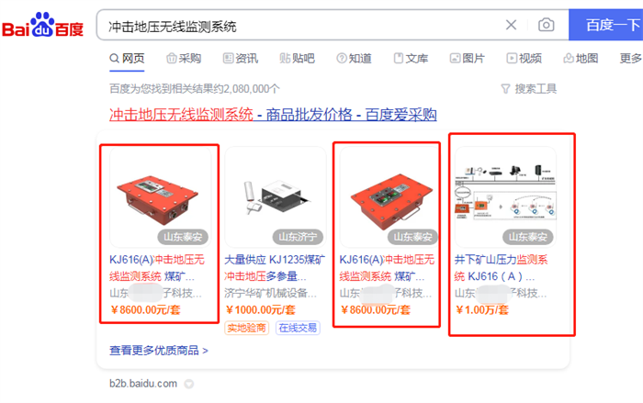Open the 地图 tab

click(x=581, y=58)
